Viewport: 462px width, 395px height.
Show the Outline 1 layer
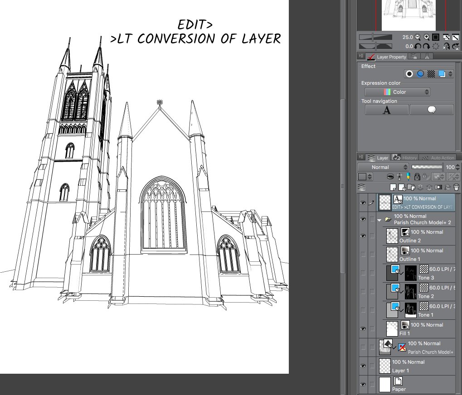pos(363,254)
